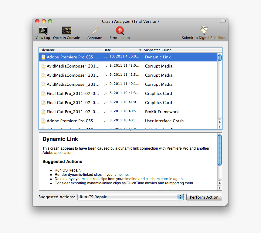Click the file icon beside the ProKit Framework row

click(x=43, y=112)
